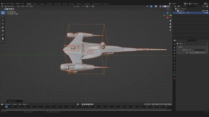Open the viewport Add menu
The image size is (209, 117).
click(27, 6)
